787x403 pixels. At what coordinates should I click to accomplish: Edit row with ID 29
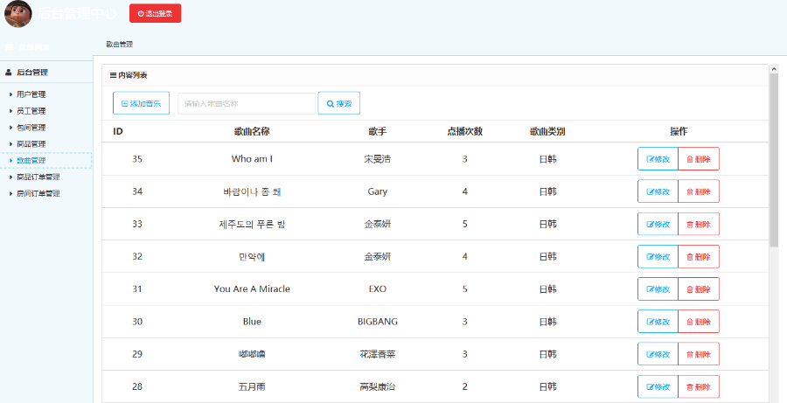(x=658, y=354)
